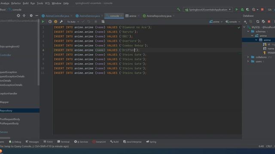Click the CRLF line separator in status bar
The height and width of the screenshot is (154, 275).
pyautogui.click(x=269, y=146)
